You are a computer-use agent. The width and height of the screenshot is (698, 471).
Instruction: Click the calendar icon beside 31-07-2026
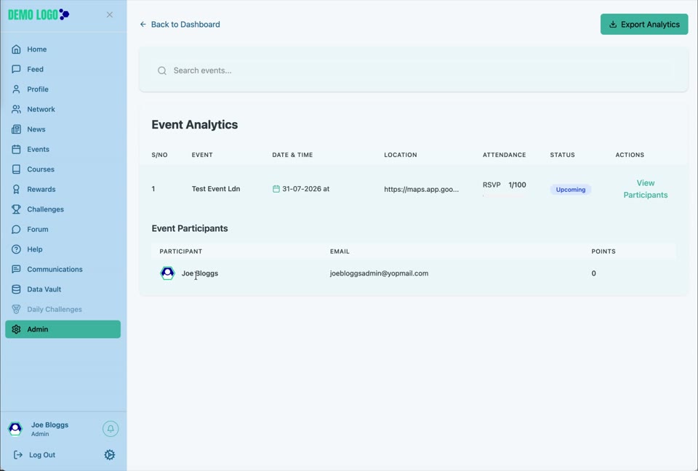(276, 189)
